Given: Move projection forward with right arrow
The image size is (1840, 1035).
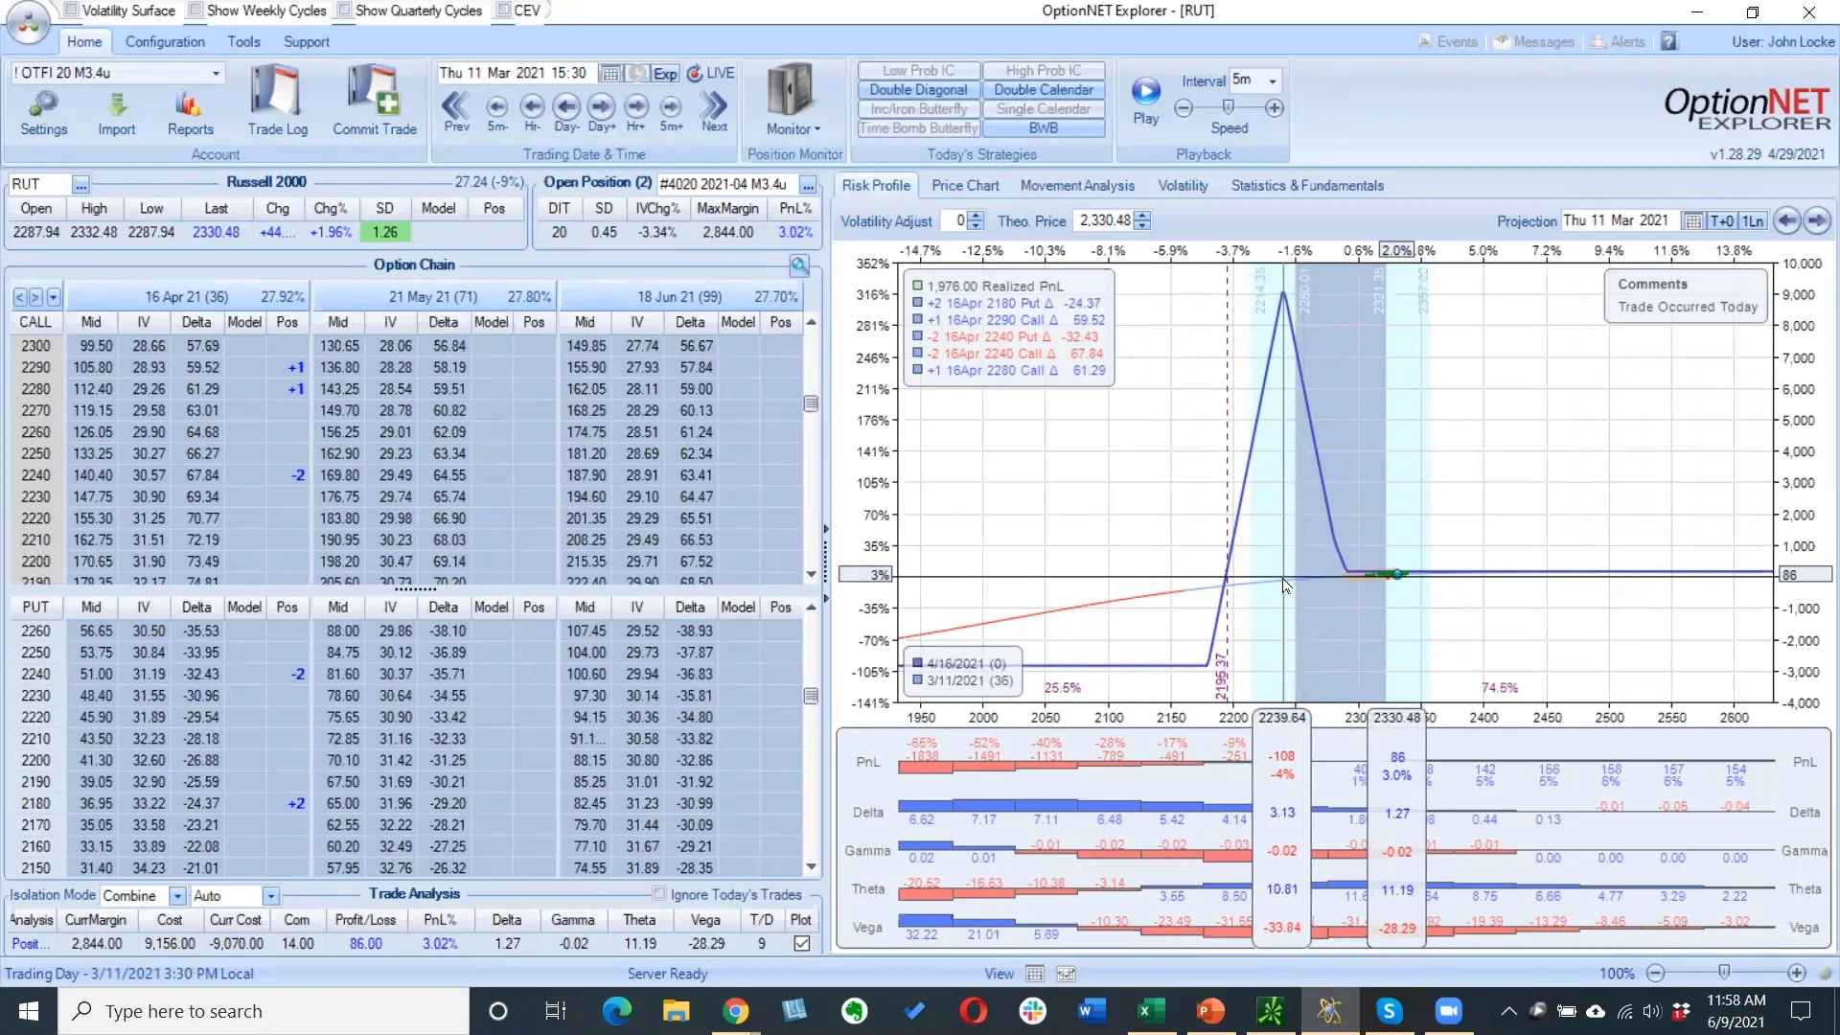Looking at the screenshot, I should 1817,220.
